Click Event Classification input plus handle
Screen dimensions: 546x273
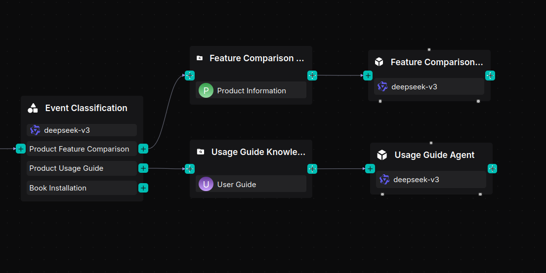tap(21, 149)
